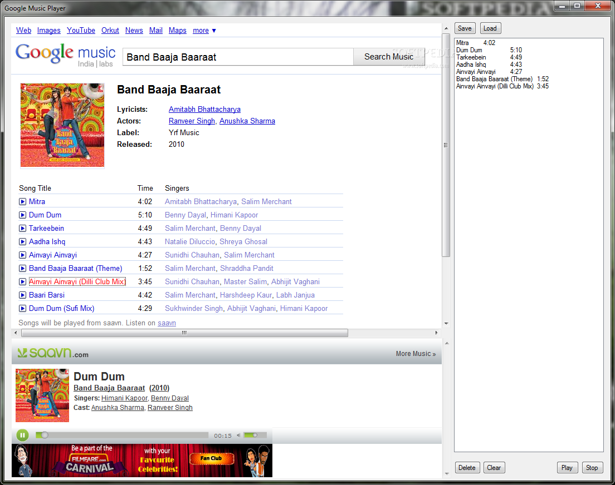Screen dimensions: 615x485
Task: Open Orkut from top navigation
Action: point(110,30)
